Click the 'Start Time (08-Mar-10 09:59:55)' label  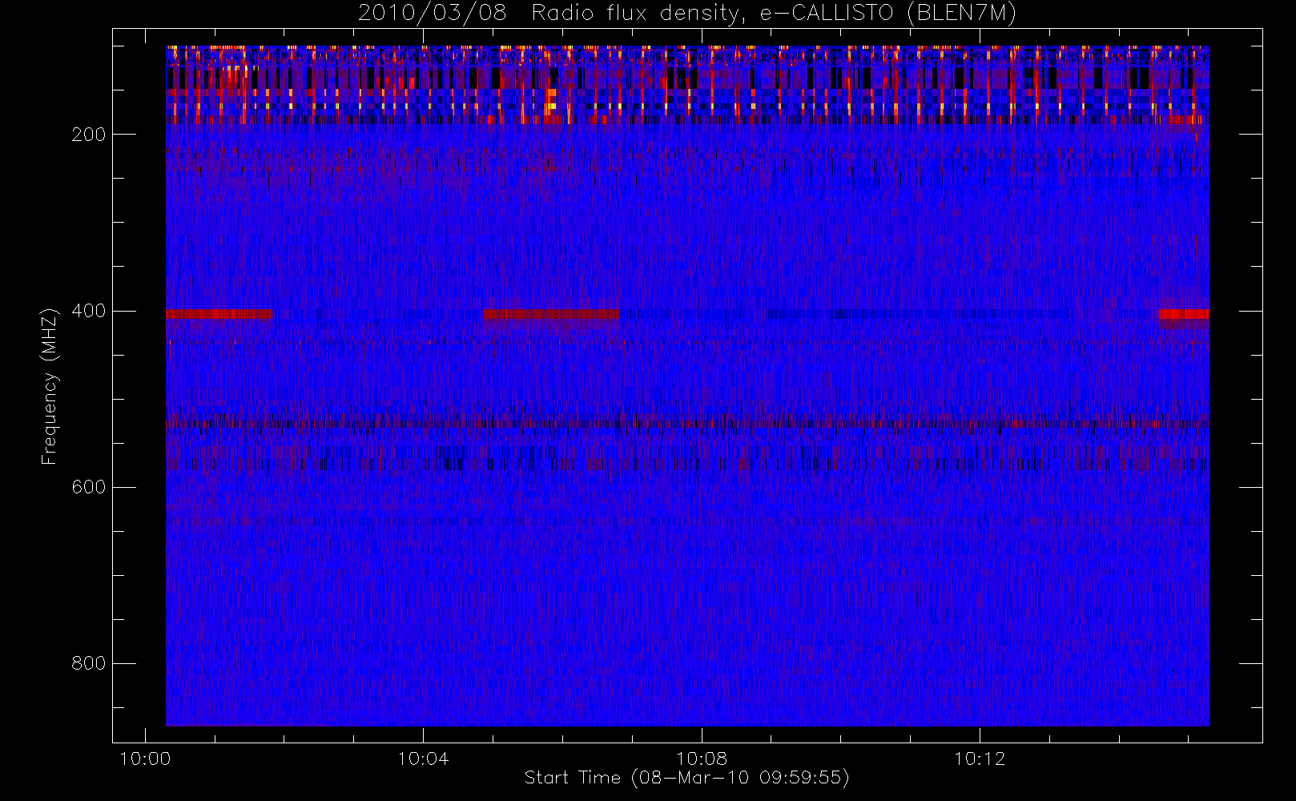686,778
